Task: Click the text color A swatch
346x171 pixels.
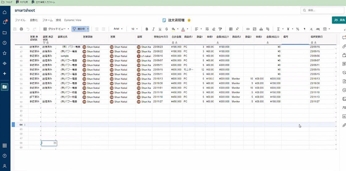Action: coord(183,29)
